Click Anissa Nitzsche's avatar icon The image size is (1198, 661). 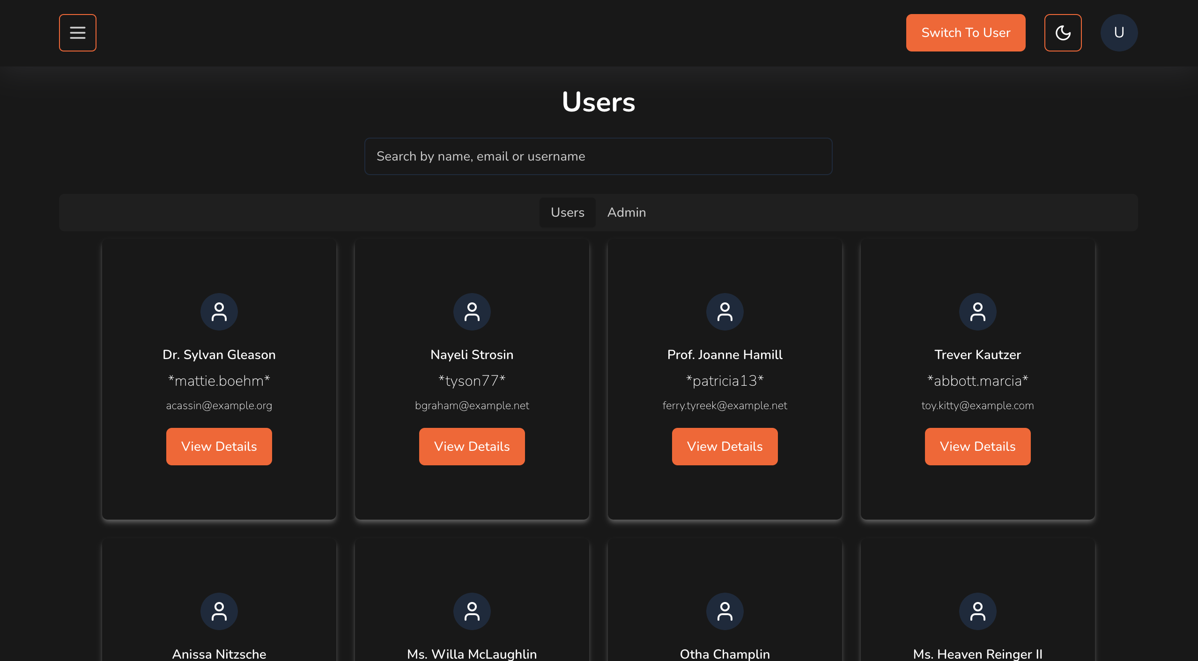pos(219,611)
